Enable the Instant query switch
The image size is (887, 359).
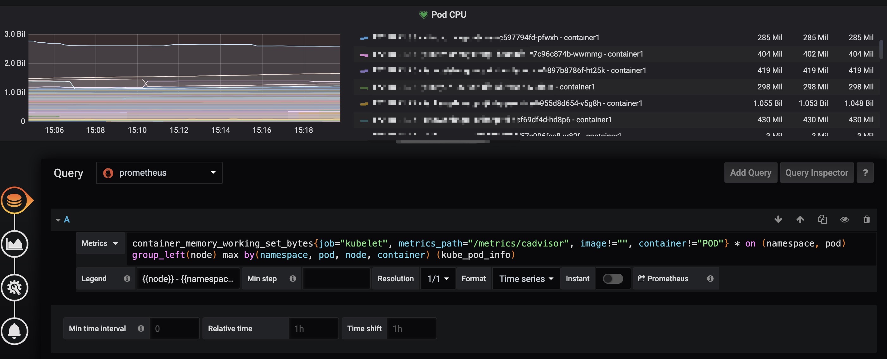(612, 278)
